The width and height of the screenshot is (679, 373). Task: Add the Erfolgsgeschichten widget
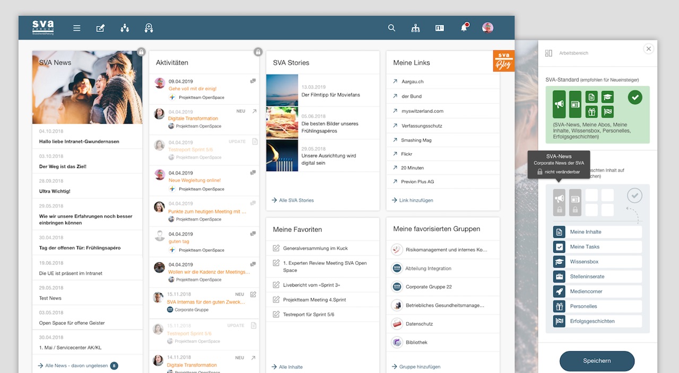[597, 321]
